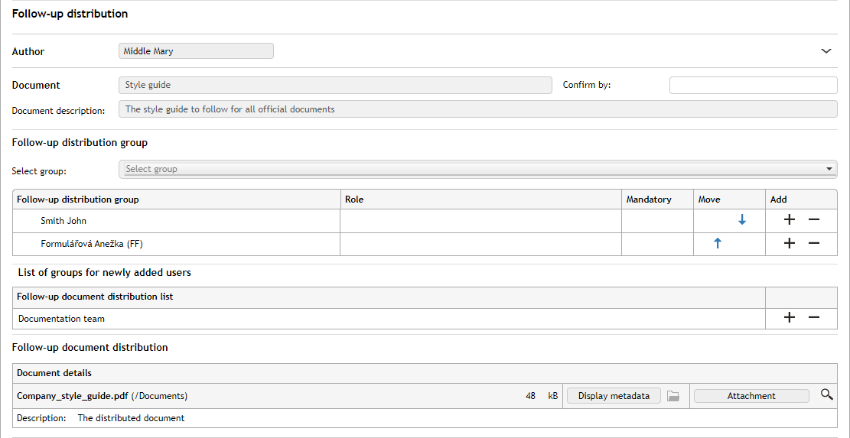Add a row after Formulářová Anežka
This screenshot has height=438, width=850.
(x=790, y=244)
